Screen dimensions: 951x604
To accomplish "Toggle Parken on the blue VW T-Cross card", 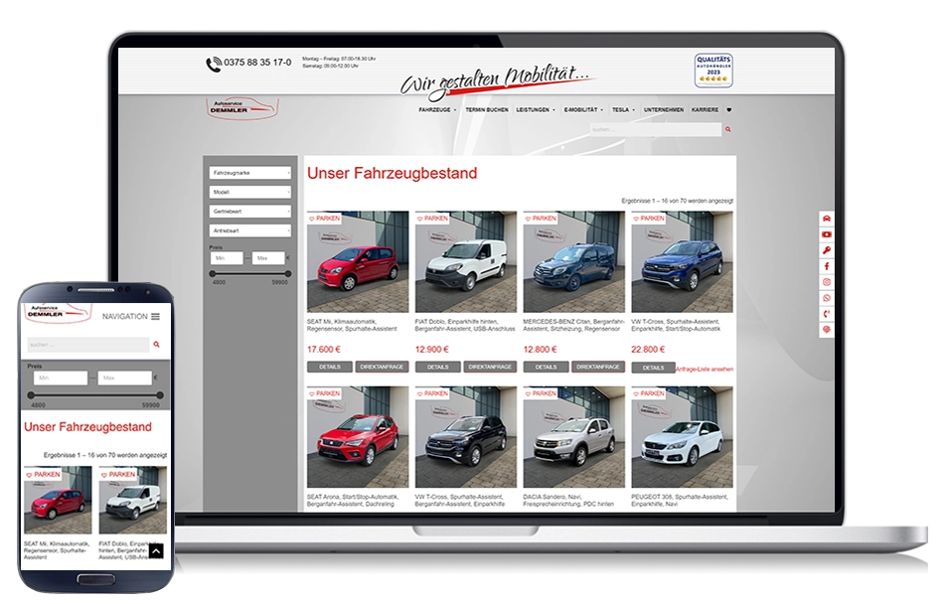I will pos(648,218).
